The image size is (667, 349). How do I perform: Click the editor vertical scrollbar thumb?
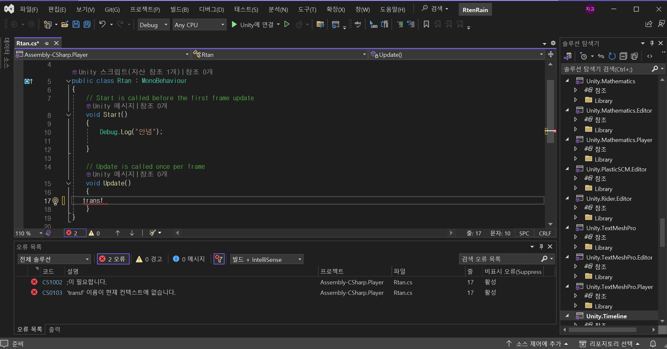point(550,112)
